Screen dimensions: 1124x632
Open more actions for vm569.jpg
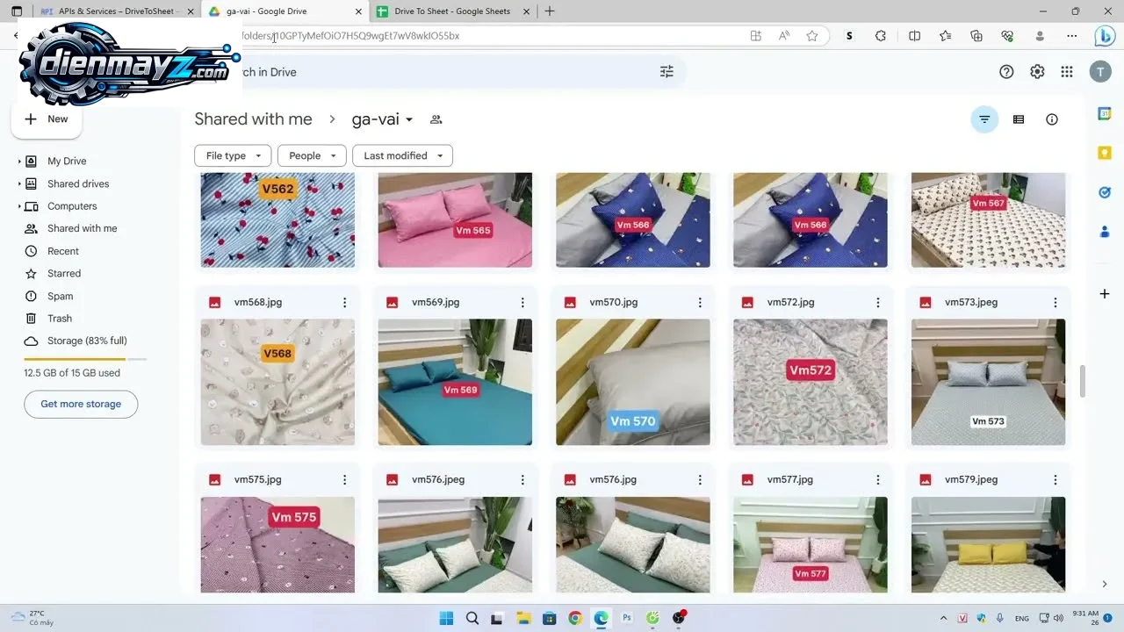tap(522, 302)
